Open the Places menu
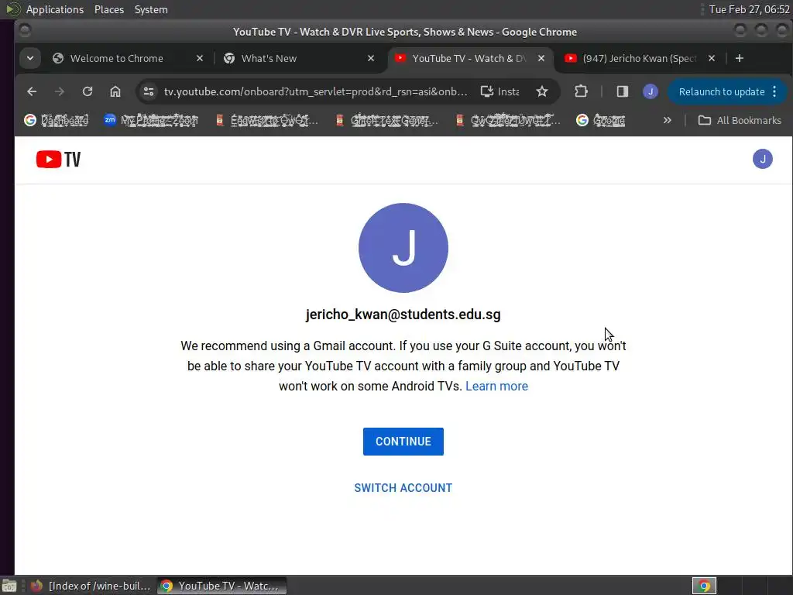Viewport: 793px width, 595px height. [108, 9]
